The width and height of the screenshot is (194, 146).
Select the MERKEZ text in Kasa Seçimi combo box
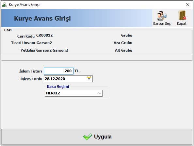tap(53, 93)
